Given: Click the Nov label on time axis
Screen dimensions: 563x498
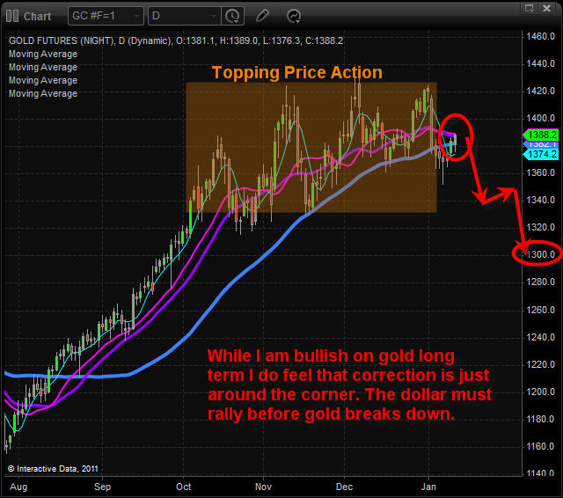Looking at the screenshot, I should click(x=263, y=487).
